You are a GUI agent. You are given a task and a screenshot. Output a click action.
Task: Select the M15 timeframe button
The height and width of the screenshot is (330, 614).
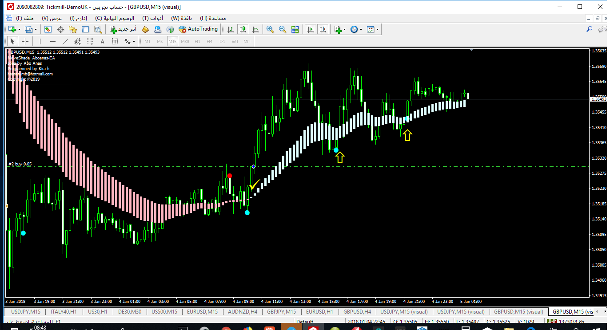tap(172, 41)
